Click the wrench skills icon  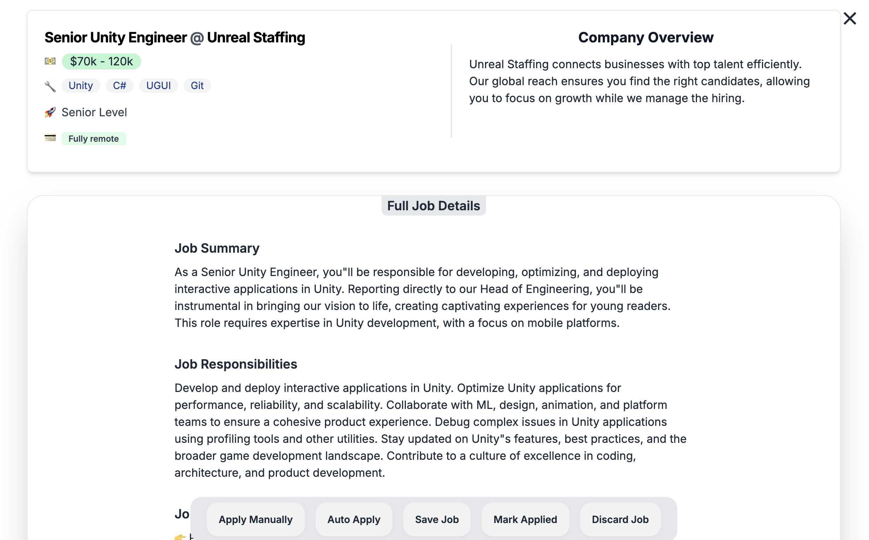(x=50, y=86)
